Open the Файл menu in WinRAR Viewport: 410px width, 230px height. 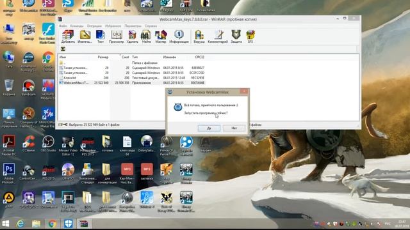(x=63, y=26)
